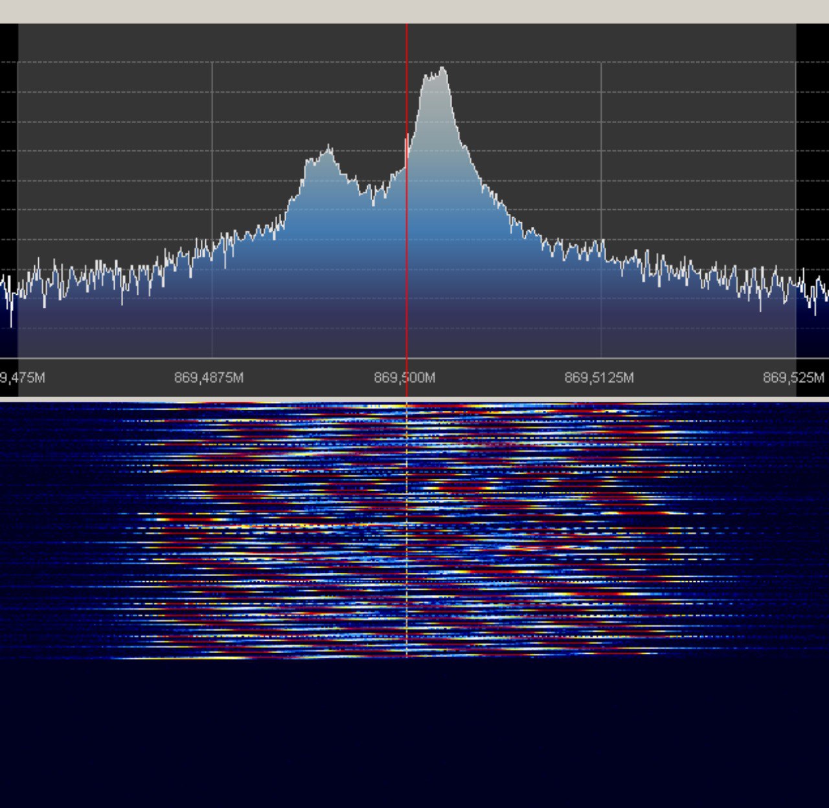829x808 pixels.
Task: Click the dip between the two peaks
Action: [373, 202]
